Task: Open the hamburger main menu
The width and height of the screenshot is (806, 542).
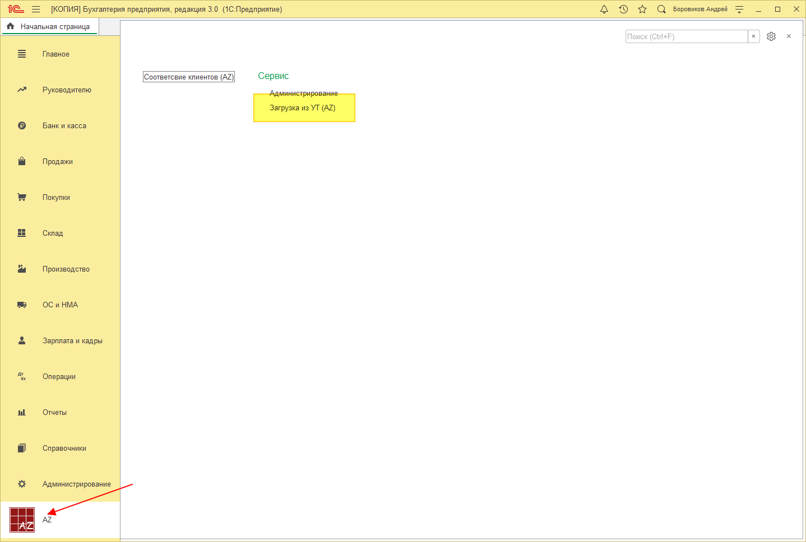Action: click(x=36, y=10)
